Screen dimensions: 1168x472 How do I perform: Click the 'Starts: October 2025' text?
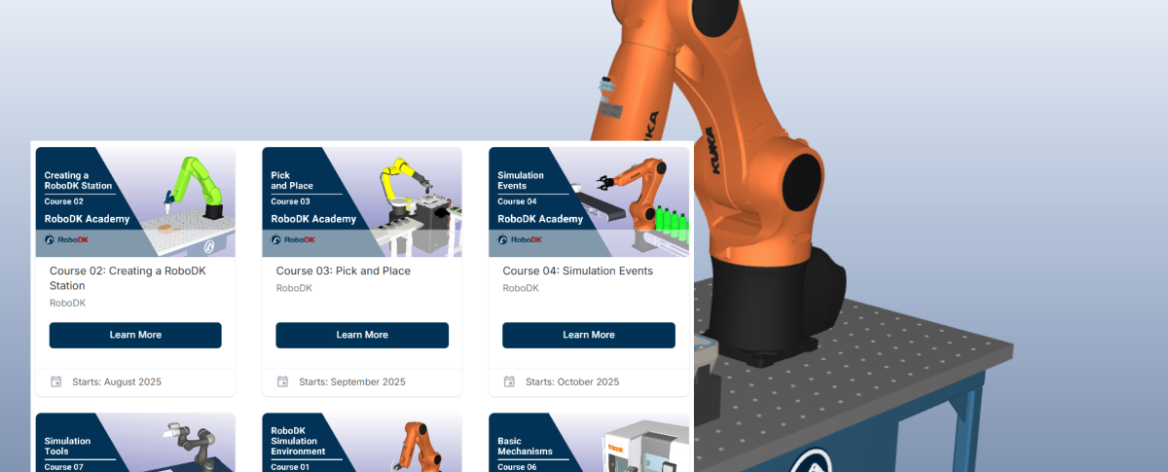click(572, 381)
